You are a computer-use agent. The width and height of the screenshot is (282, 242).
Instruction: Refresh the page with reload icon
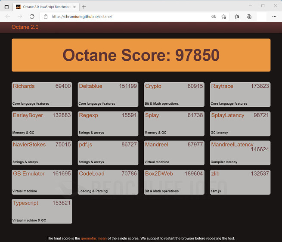[32, 16]
